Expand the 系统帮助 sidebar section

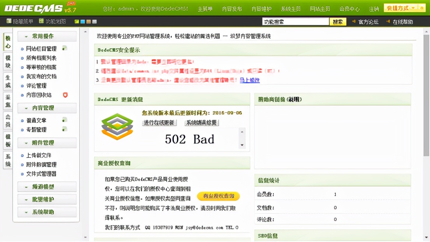[x=47, y=212]
